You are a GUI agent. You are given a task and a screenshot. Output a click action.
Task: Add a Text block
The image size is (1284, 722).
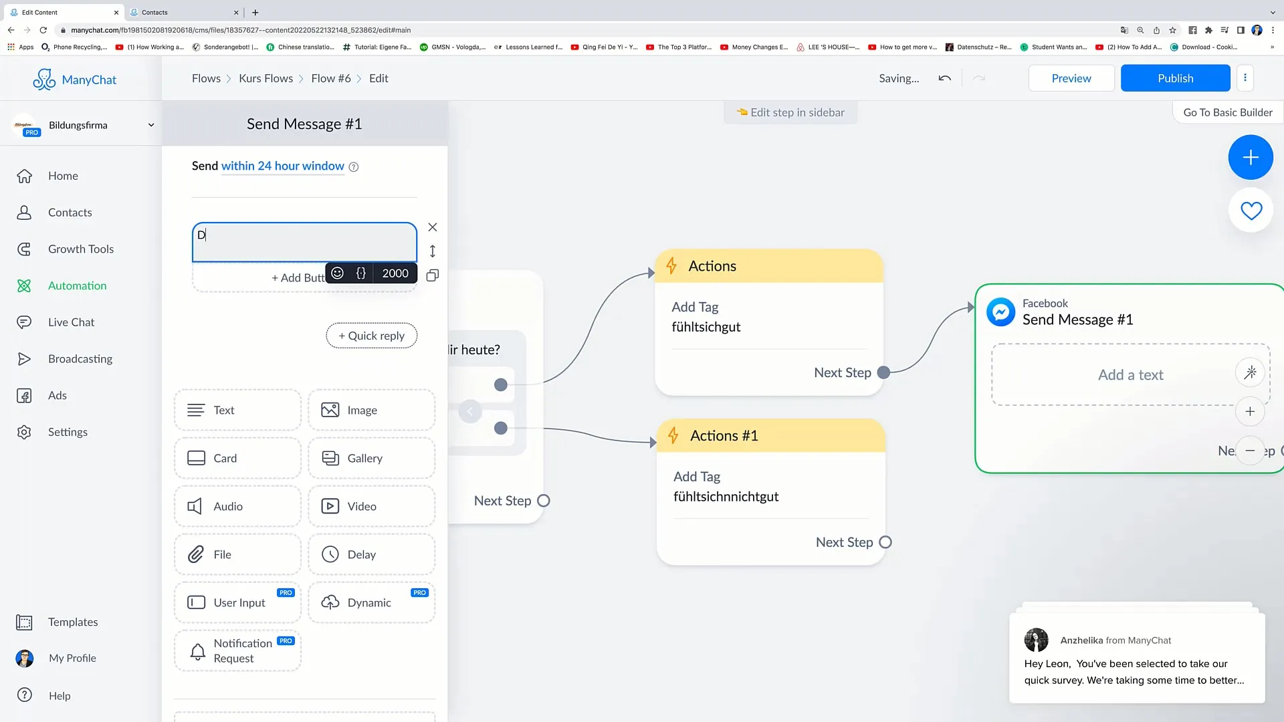[237, 410]
